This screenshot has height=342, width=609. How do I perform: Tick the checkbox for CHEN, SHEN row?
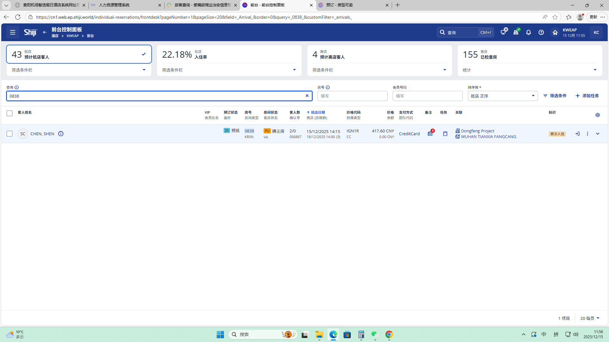click(x=10, y=134)
